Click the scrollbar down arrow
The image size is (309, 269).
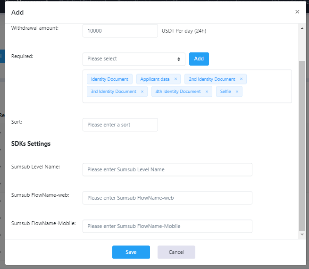302,235
